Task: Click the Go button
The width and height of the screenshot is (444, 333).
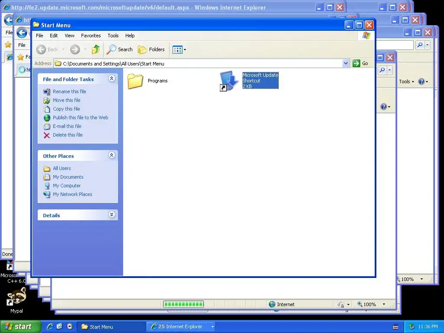Action: [x=360, y=63]
